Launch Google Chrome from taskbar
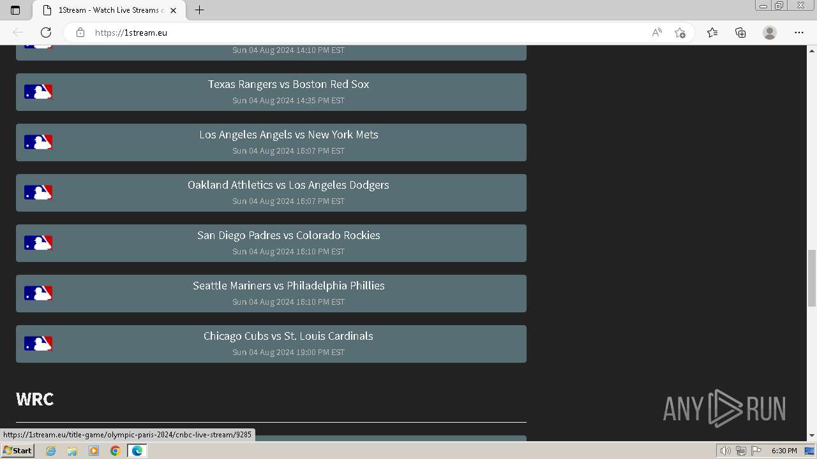 pos(116,451)
